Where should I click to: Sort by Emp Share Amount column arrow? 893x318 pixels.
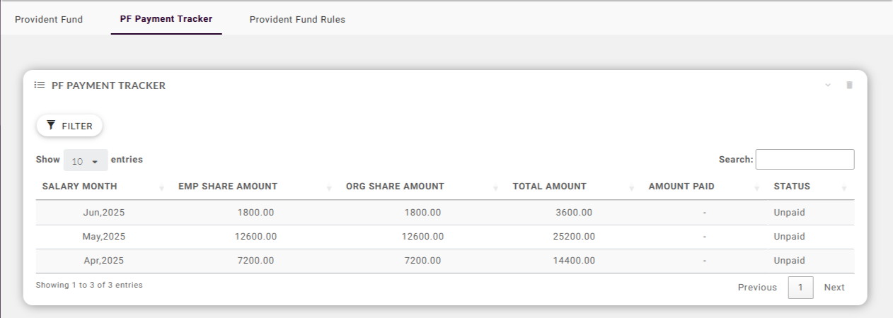(x=329, y=188)
